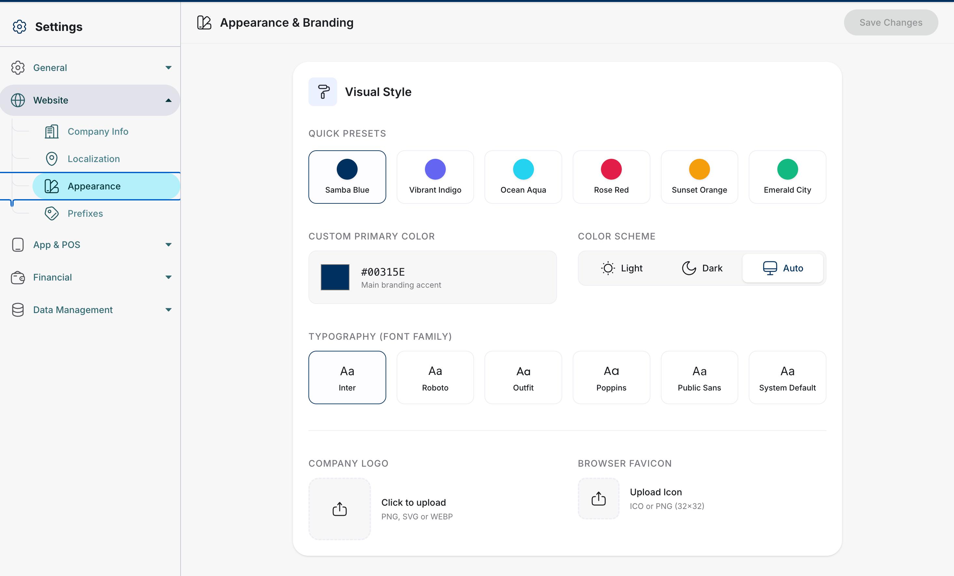Click the App & POS device icon
Image resolution: width=954 pixels, height=576 pixels.
click(x=18, y=245)
